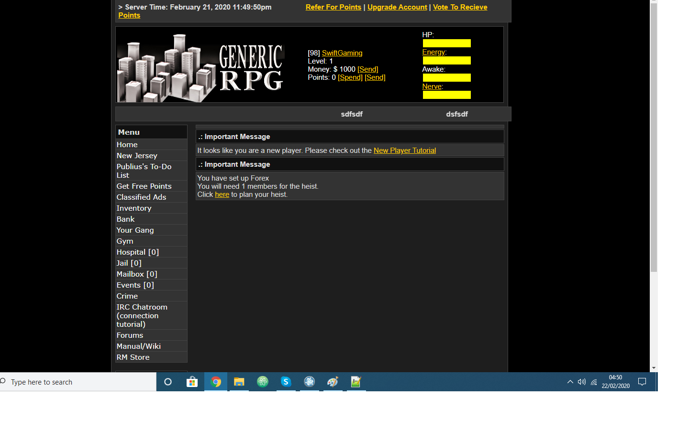Expand hidden system tray icons
Viewport: 689px width, 430px height.
(570, 382)
